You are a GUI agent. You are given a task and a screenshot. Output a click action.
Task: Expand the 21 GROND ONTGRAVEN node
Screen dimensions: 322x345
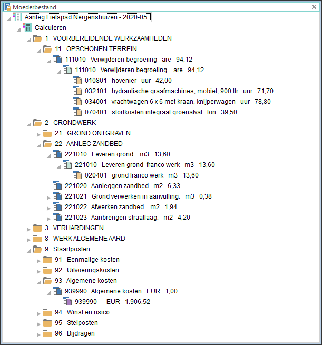pos(38,133)
